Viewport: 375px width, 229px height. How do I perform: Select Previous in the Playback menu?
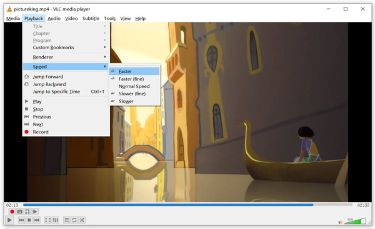66,117
